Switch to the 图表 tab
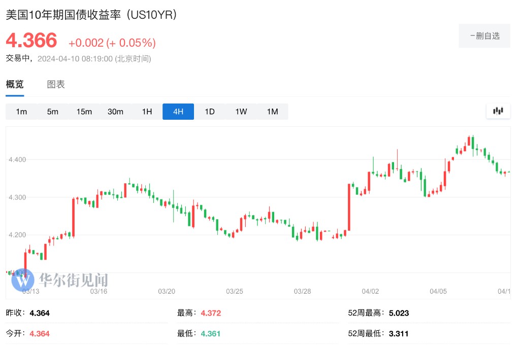This screenshot has width=520, height=345. coord(56,84)
